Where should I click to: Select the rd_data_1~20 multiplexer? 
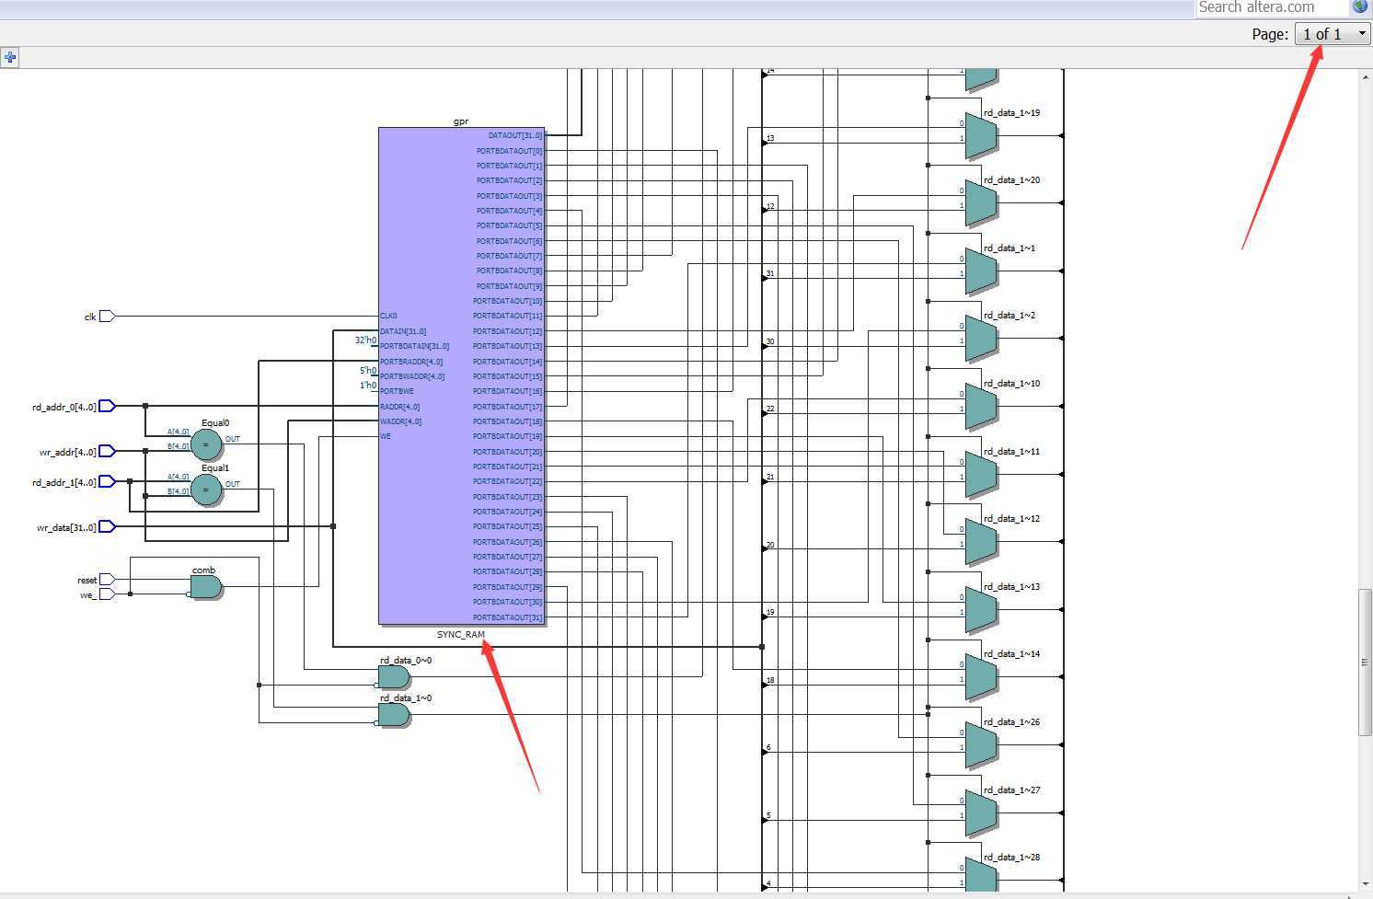pos(981,203)
